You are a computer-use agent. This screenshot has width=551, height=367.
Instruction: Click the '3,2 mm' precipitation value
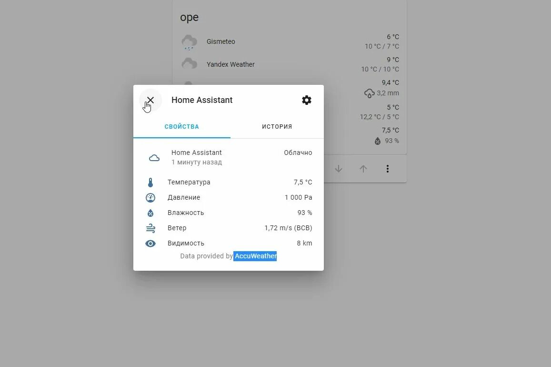click(x=388, y=93)
